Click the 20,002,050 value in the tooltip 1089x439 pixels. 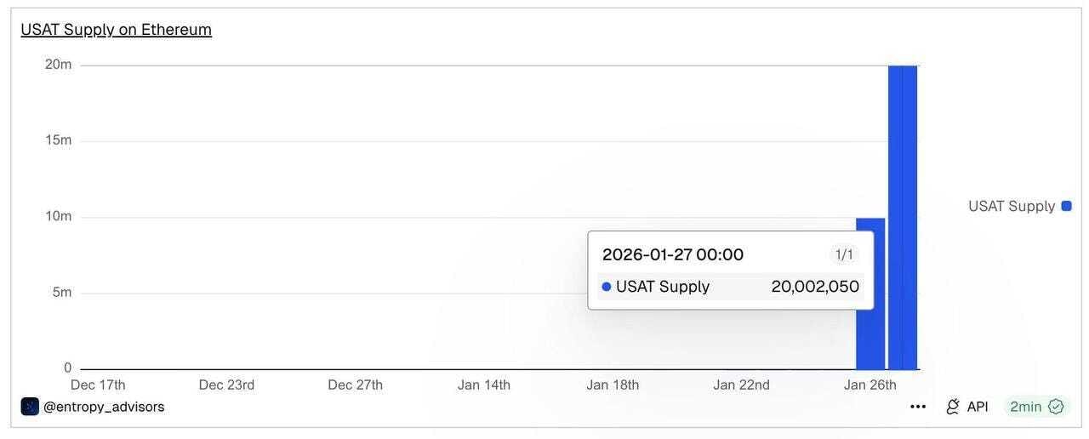click(x=815, y=287)
